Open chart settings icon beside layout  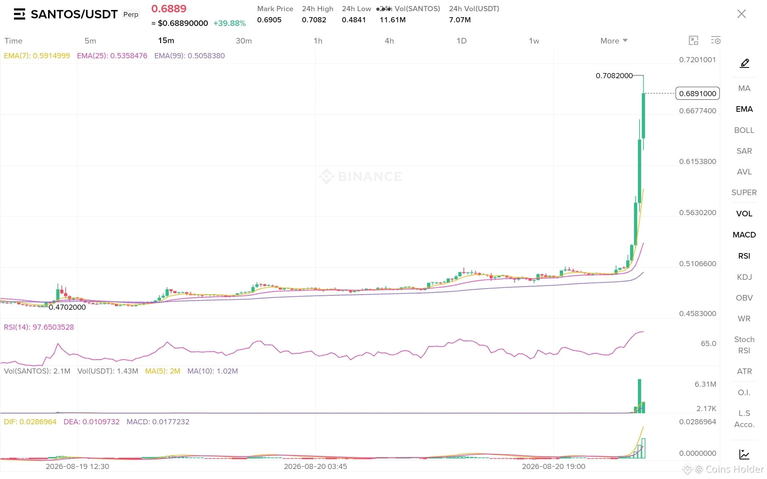point(715,40)
